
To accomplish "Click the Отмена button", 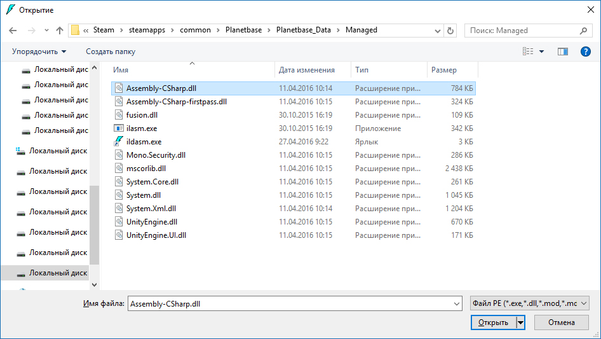I will click(x=561, y=322).
